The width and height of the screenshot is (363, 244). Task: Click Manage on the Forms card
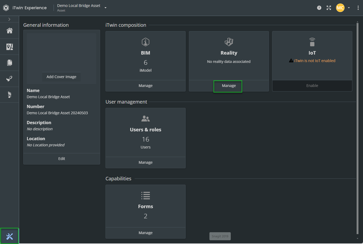pos(146,233)
